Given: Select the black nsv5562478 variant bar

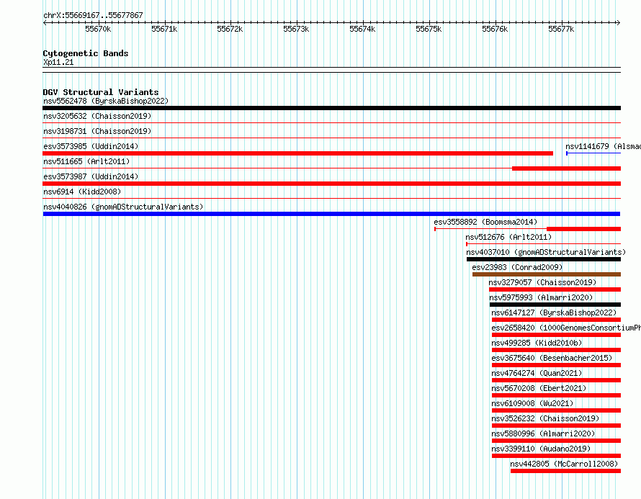Looking at the screenshot, I should [331, 108].
